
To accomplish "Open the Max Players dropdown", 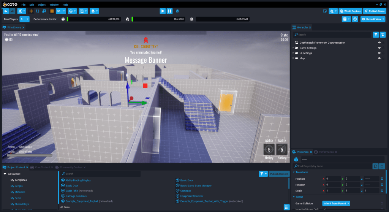I will pos(25,19).
